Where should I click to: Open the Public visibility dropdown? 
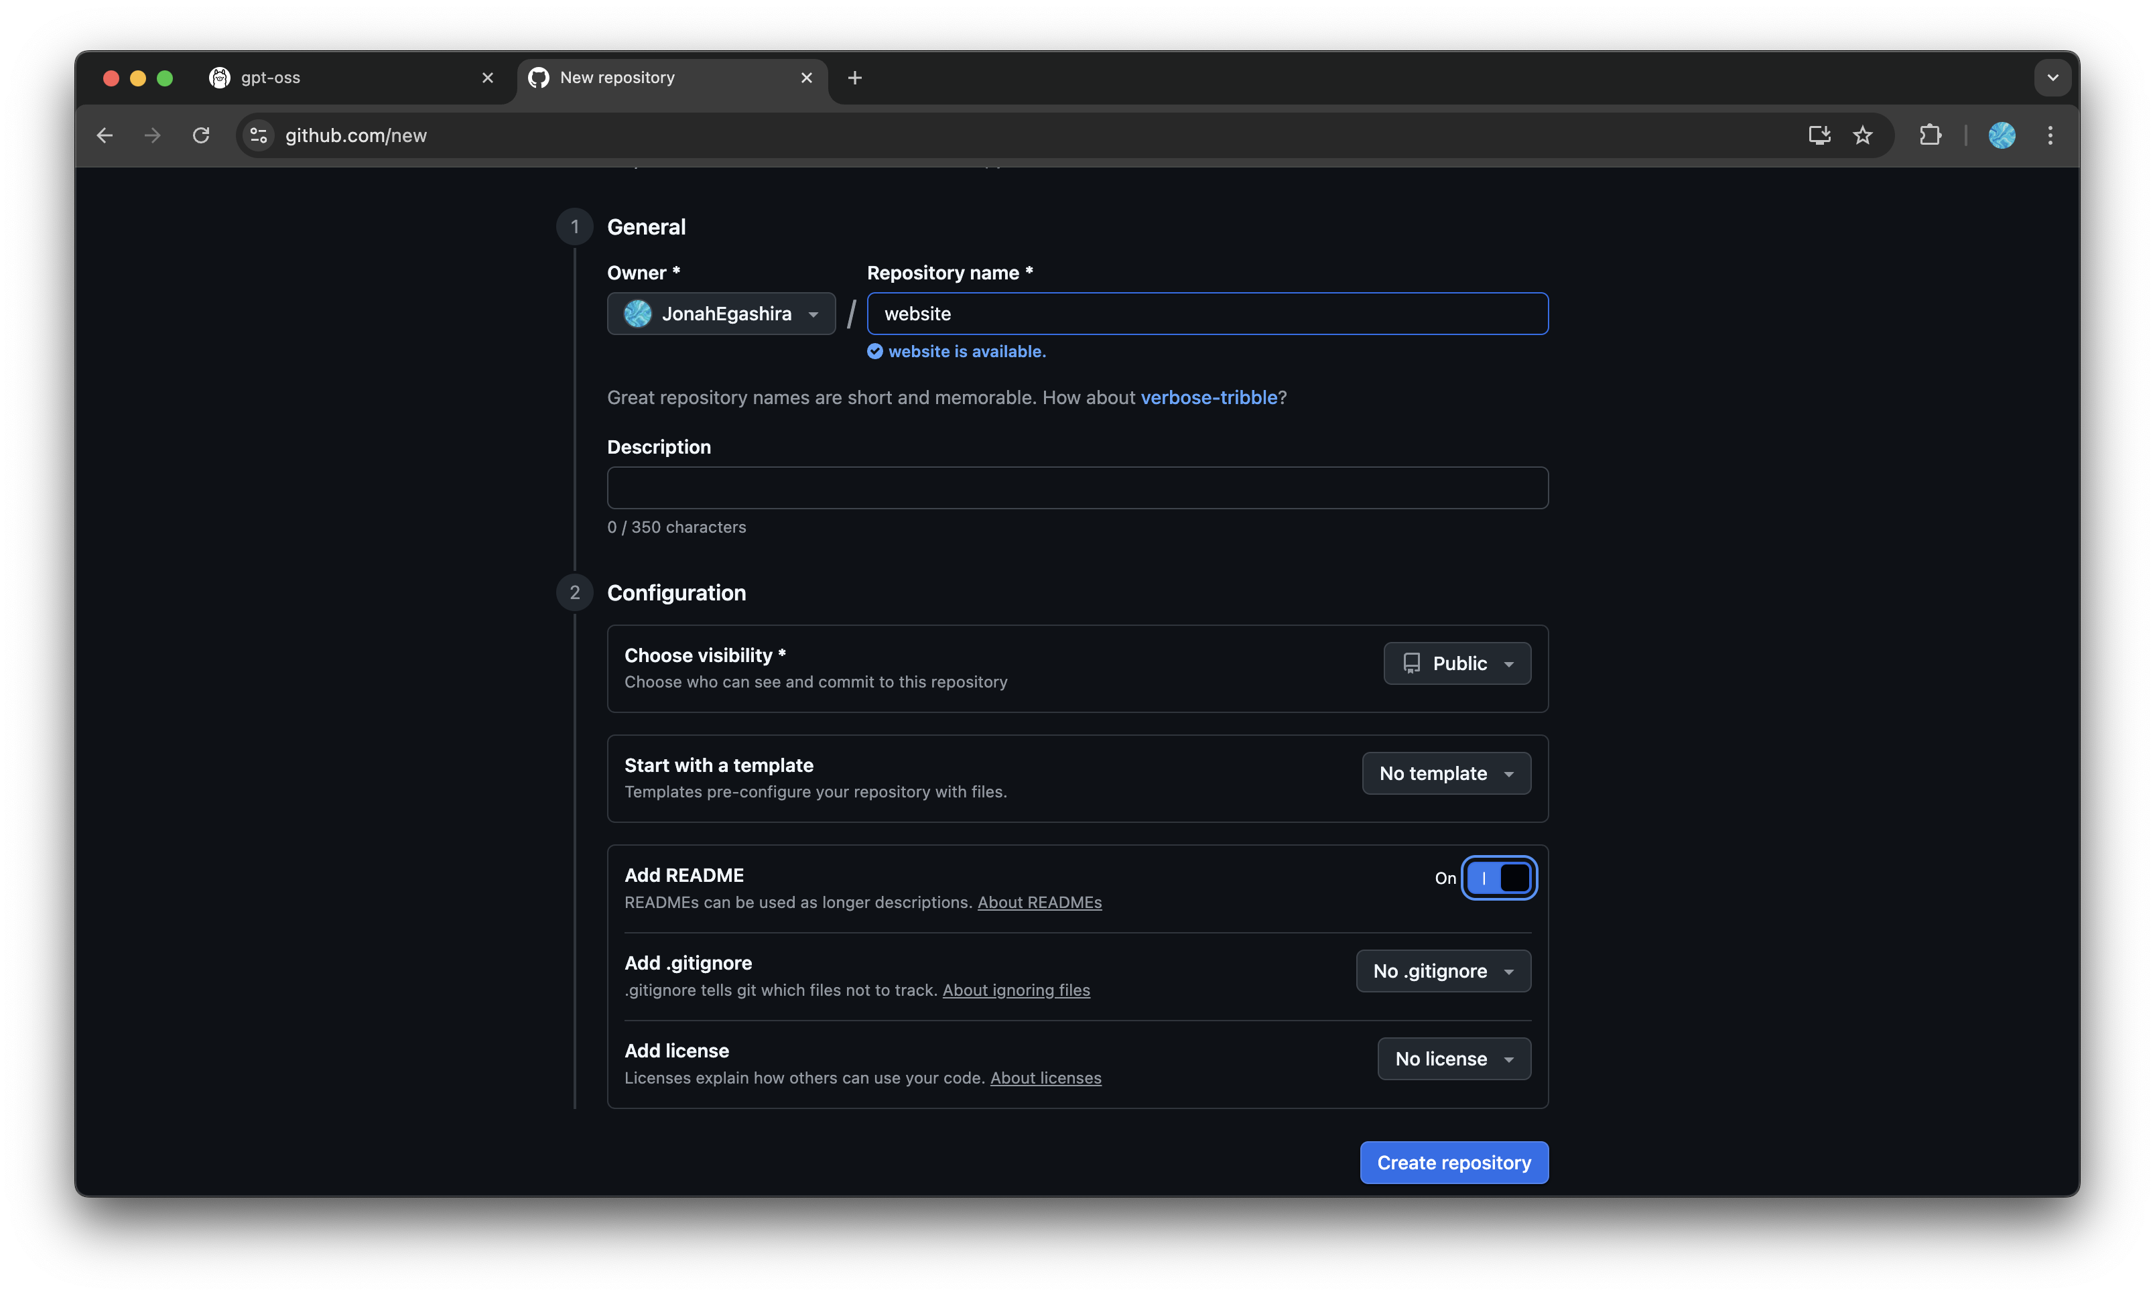coord(1455,663)
